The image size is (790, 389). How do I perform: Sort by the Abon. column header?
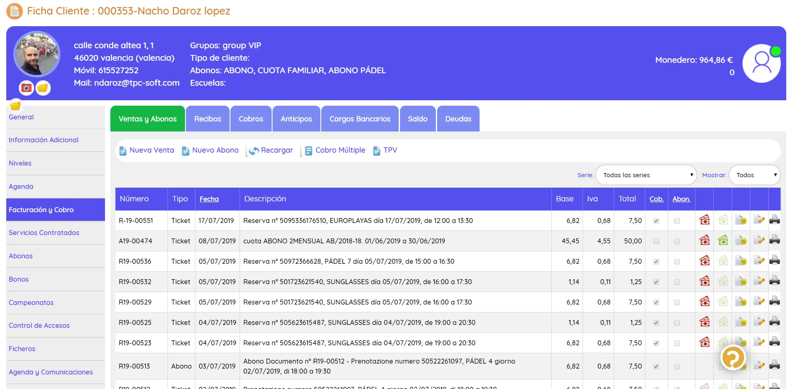coord(681,199)
